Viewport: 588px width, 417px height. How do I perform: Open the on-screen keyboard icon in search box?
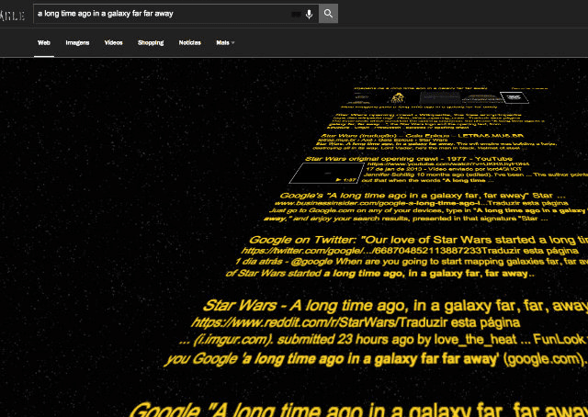pyautogui.click(x=296, y=15)
